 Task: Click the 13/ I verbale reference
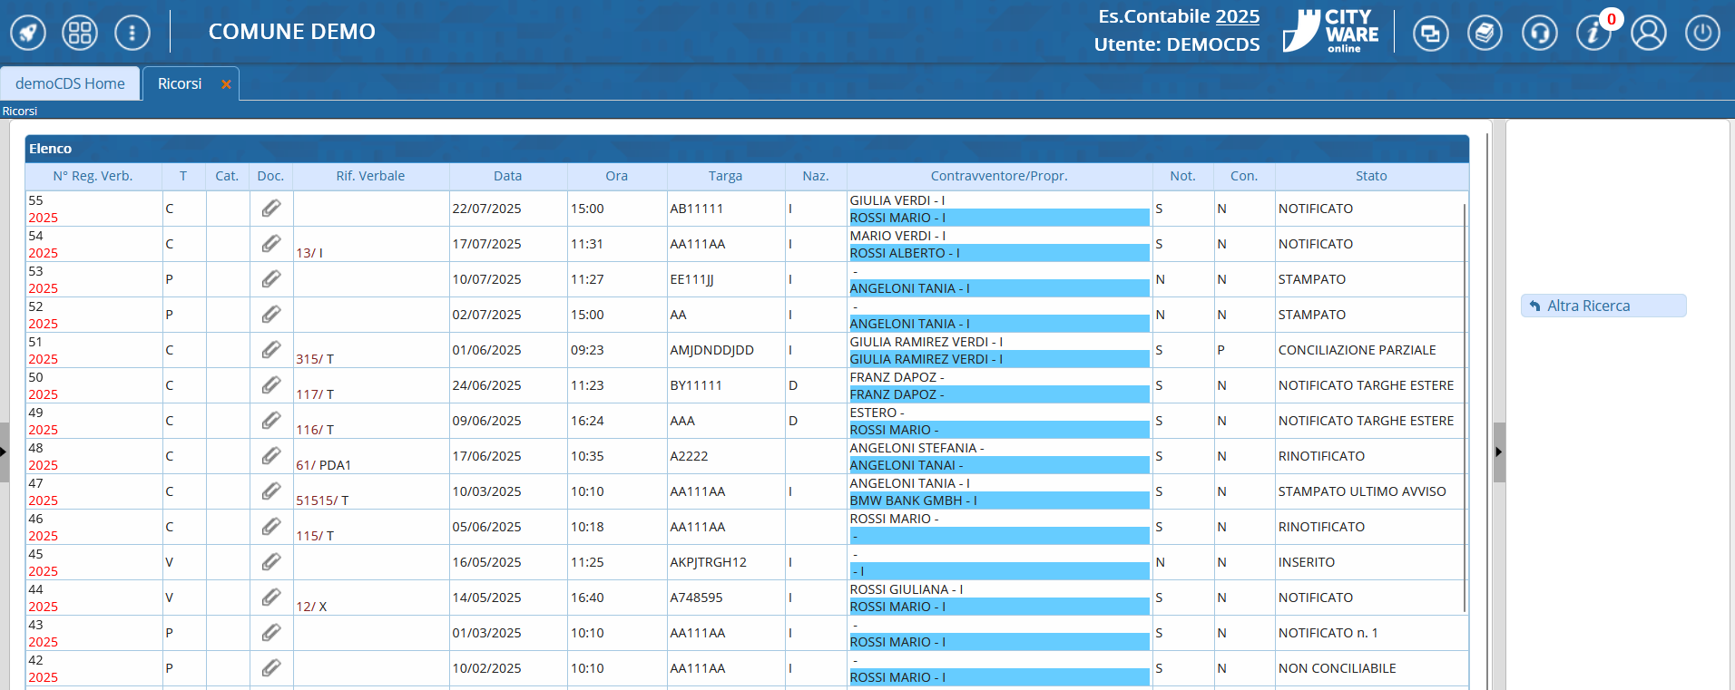click(x=309, y=253)
